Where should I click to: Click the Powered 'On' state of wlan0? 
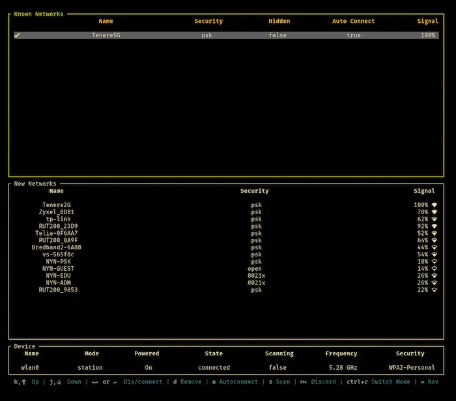(x=148, y=368)
